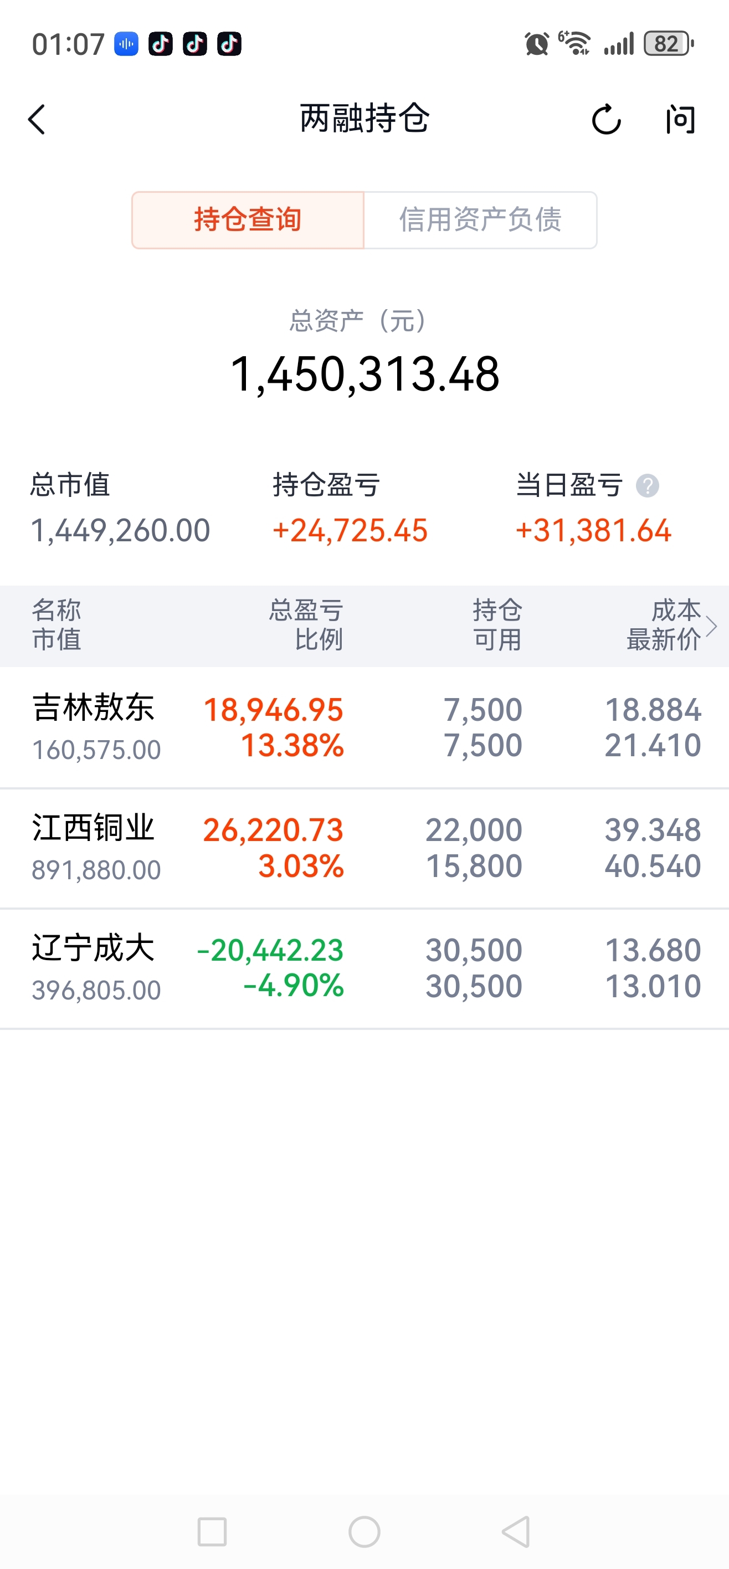
Task: Open recent apps square button
Action: coord(212,1532)
